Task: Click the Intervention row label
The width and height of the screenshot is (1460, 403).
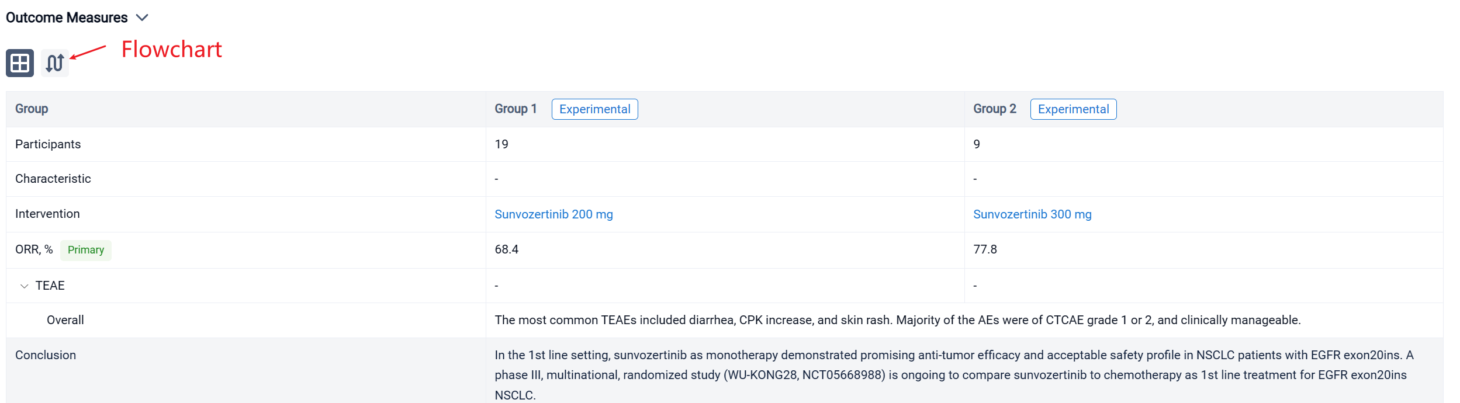Action: pyautogui.click(x=47, y=214)
